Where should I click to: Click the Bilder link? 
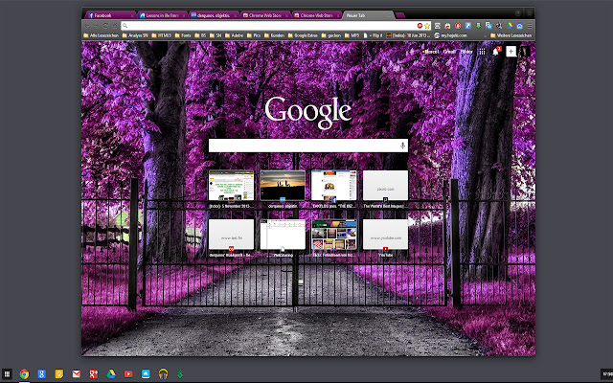(466, 51)
